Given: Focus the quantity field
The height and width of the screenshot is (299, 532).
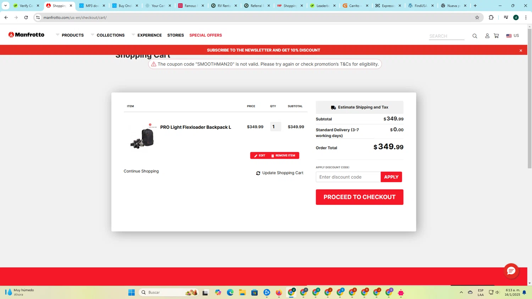Looking at the screenshot, I should pyautogui.click(x=276, y=126).
